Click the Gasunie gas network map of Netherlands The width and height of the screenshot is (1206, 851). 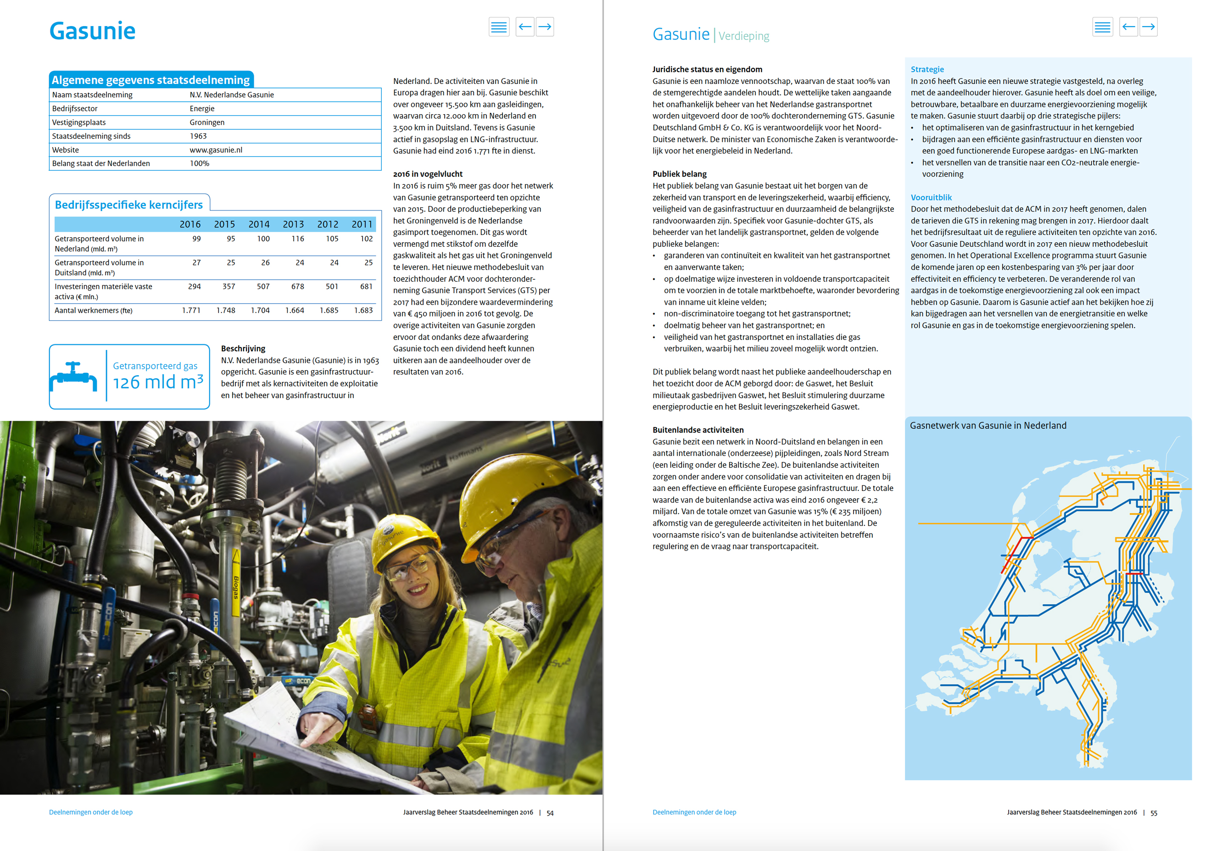1048,604
